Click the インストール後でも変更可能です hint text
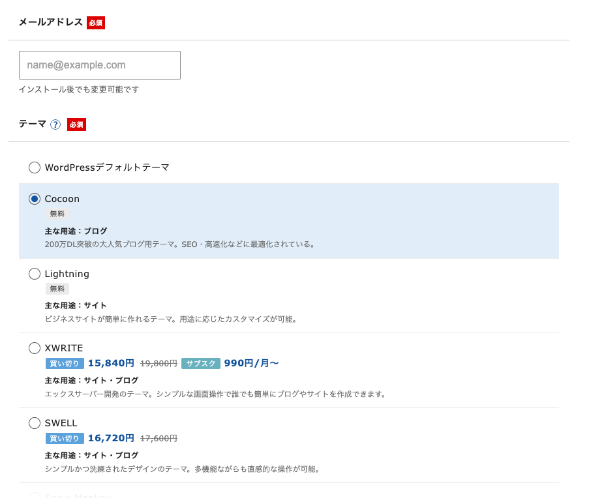 (79, 89)
